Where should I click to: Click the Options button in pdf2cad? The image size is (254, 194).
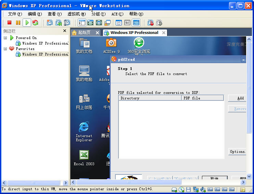[x=237, y=151]
